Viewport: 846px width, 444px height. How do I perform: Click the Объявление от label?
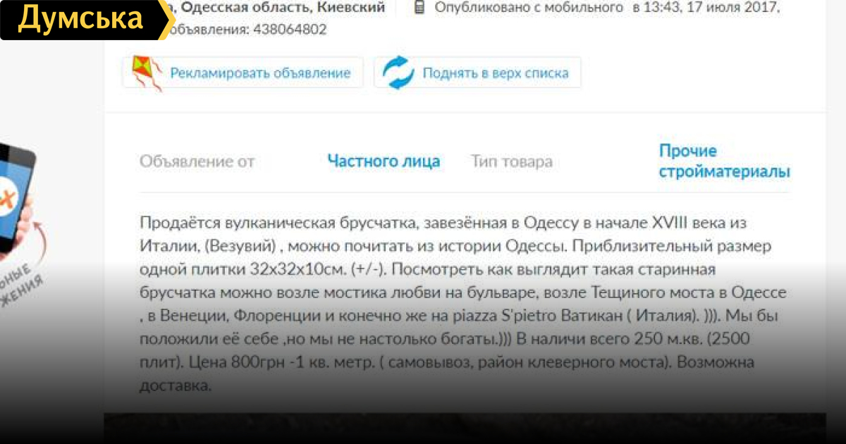(x=197, y=161)
